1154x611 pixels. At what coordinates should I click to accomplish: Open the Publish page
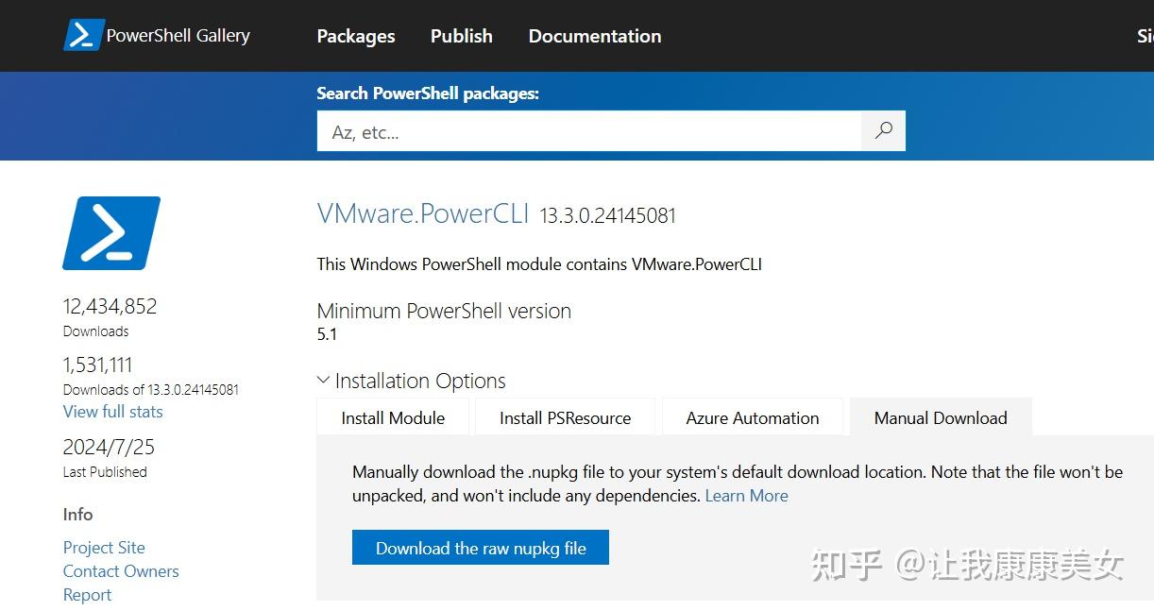coord(462,36)
